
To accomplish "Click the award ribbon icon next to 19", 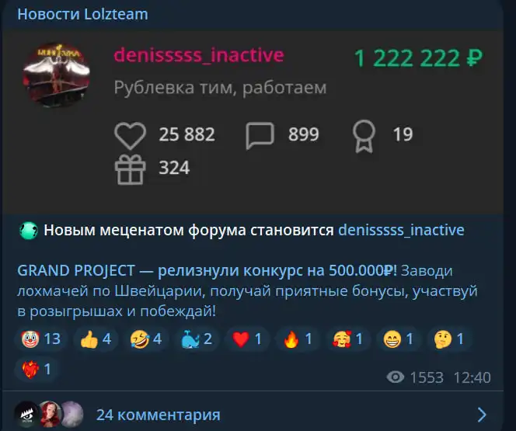I will click(x=364, y=136).
